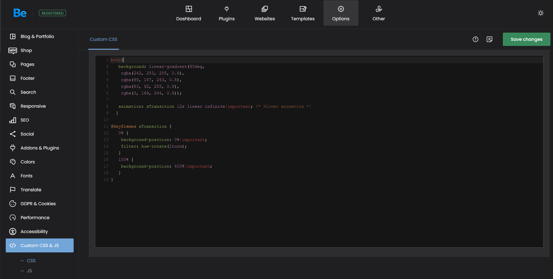553x279 pixels.
Task: Click the Websites stacked windows icon
Action: pyautogui.click(x=265, y=9)
